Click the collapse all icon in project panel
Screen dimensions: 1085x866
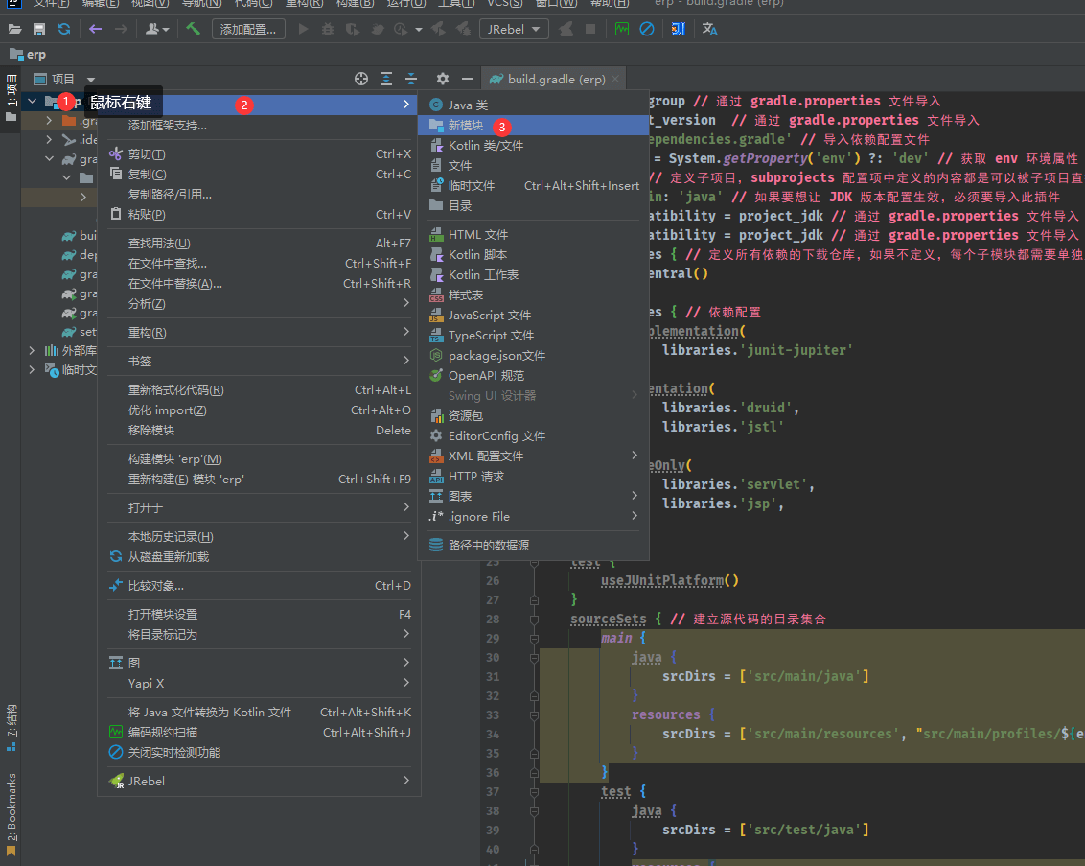click(x=411, y=79)
